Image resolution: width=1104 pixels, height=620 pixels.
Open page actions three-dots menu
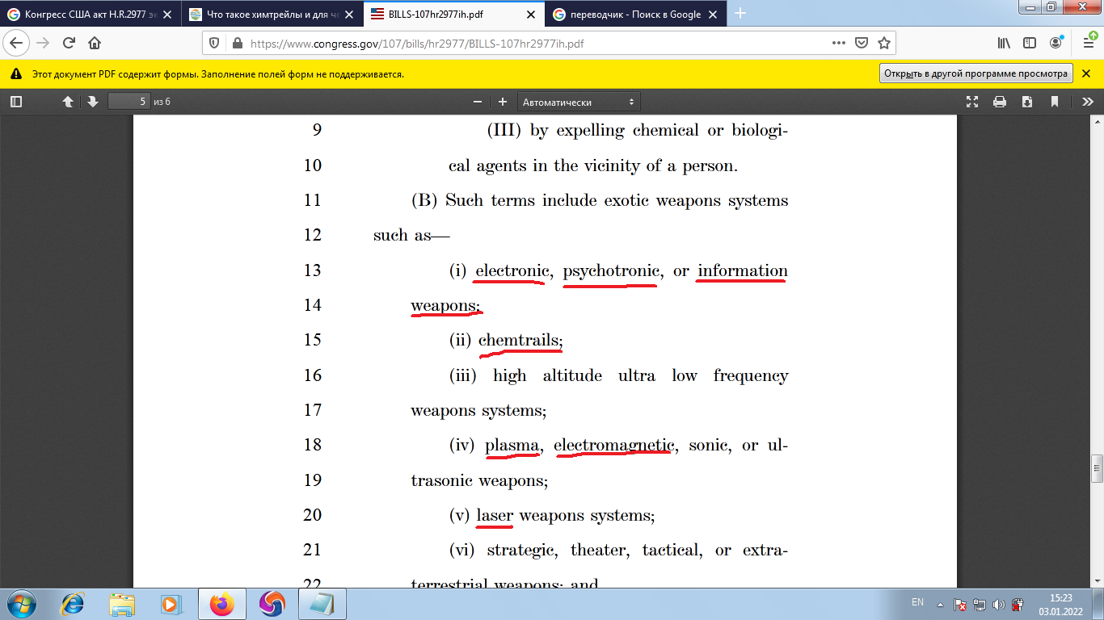[x=838, y=44]
